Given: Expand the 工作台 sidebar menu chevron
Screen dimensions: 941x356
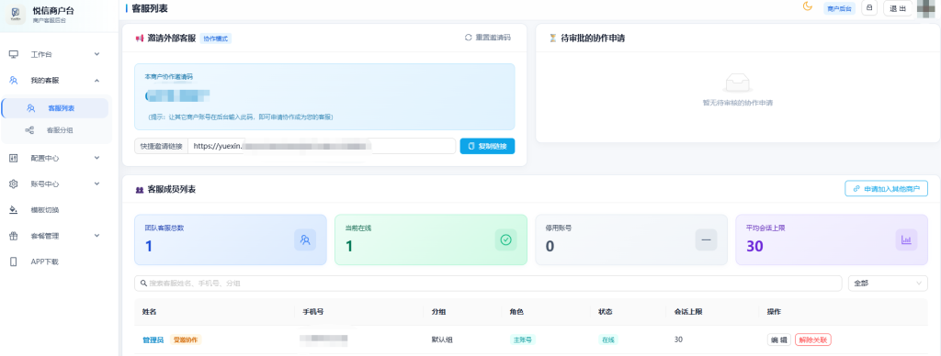Looking at the screenshot, I should click(96, 54).
